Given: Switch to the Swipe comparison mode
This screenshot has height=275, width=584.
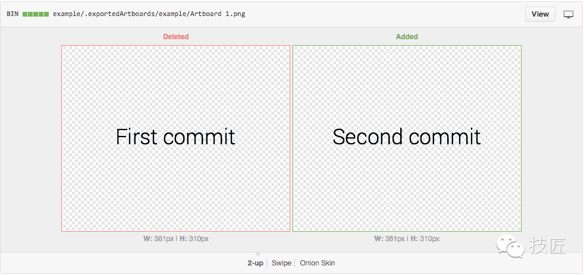Looking at the screenshot, I should coord(281,263).
